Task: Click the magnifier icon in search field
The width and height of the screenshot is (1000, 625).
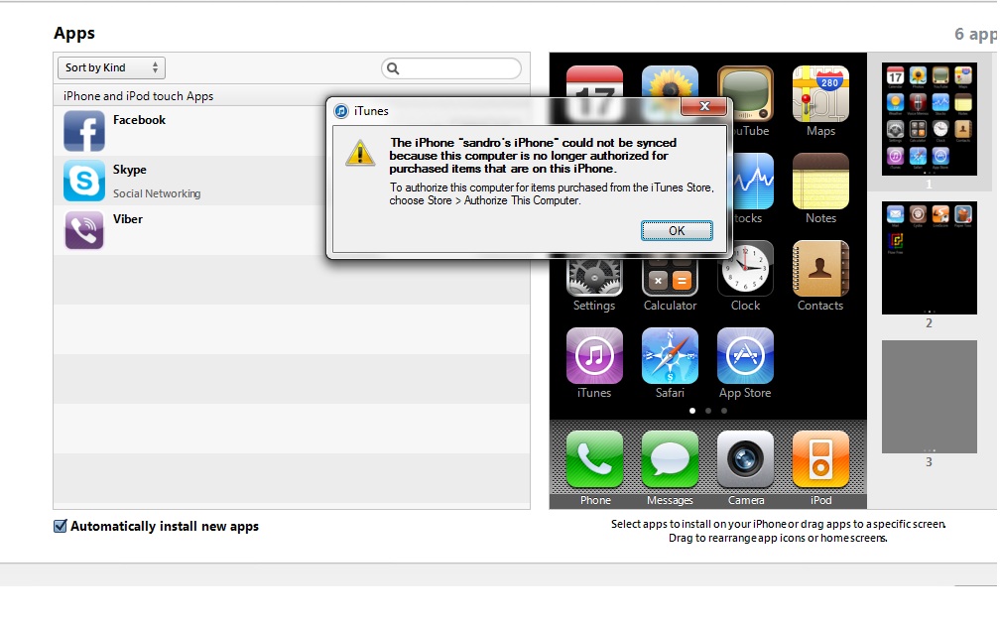Action: [x=393, y=68]
